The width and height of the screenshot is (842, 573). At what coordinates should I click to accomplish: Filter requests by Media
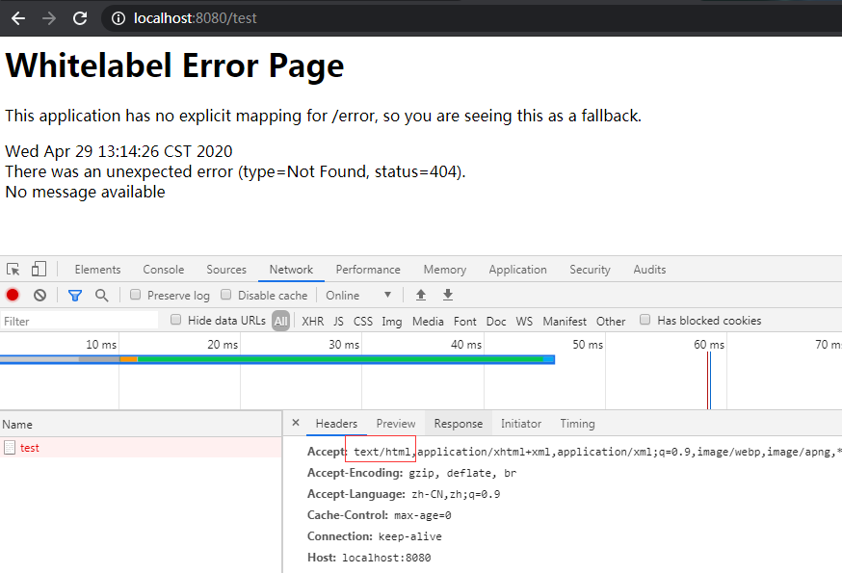click(x=428, y=321)
